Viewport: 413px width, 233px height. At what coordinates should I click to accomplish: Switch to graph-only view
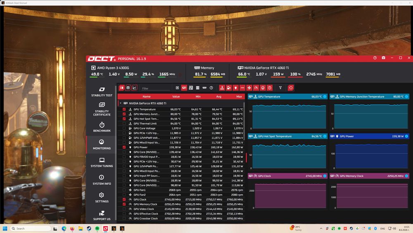pyautogui.click(x=134, y=88)
